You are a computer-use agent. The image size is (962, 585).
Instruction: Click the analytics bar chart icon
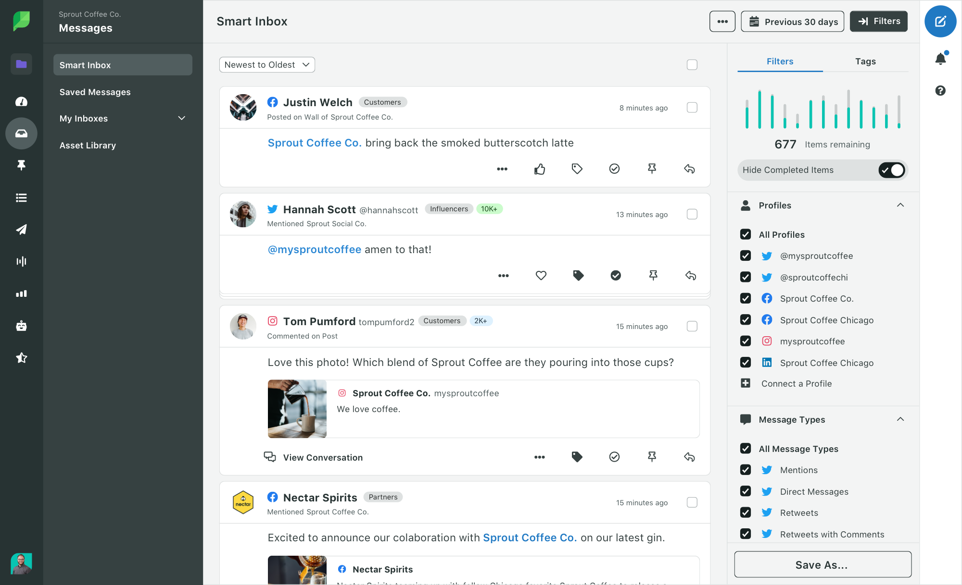[21, 293]
